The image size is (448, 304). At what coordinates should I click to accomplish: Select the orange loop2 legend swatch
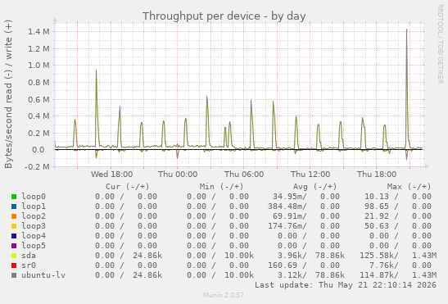click(x=14, y=216)
